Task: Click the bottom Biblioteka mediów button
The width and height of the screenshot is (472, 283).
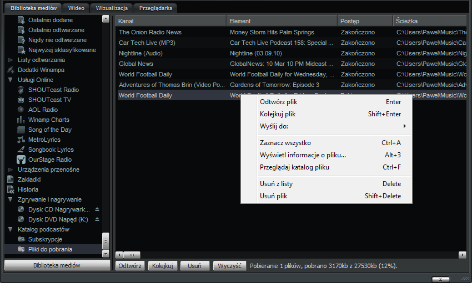Action: pyautogui.click(x=57, y=265)
